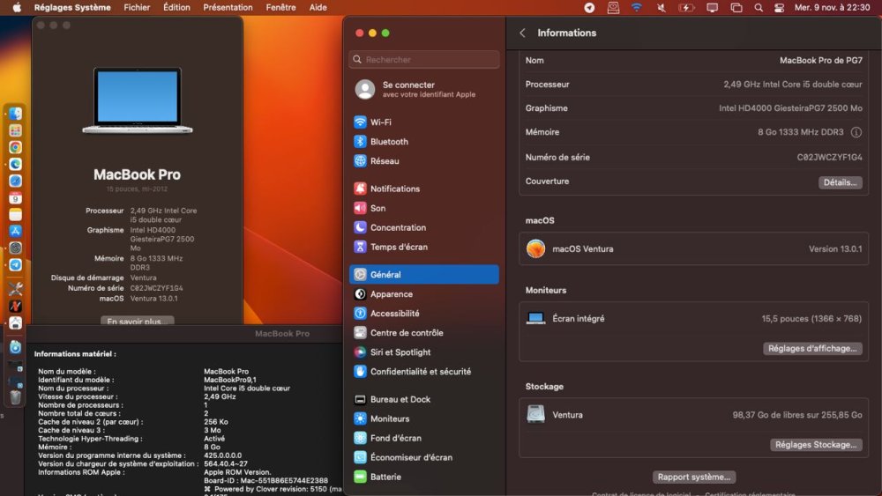Click the Détails… button for Couverture

pos(840,182)
